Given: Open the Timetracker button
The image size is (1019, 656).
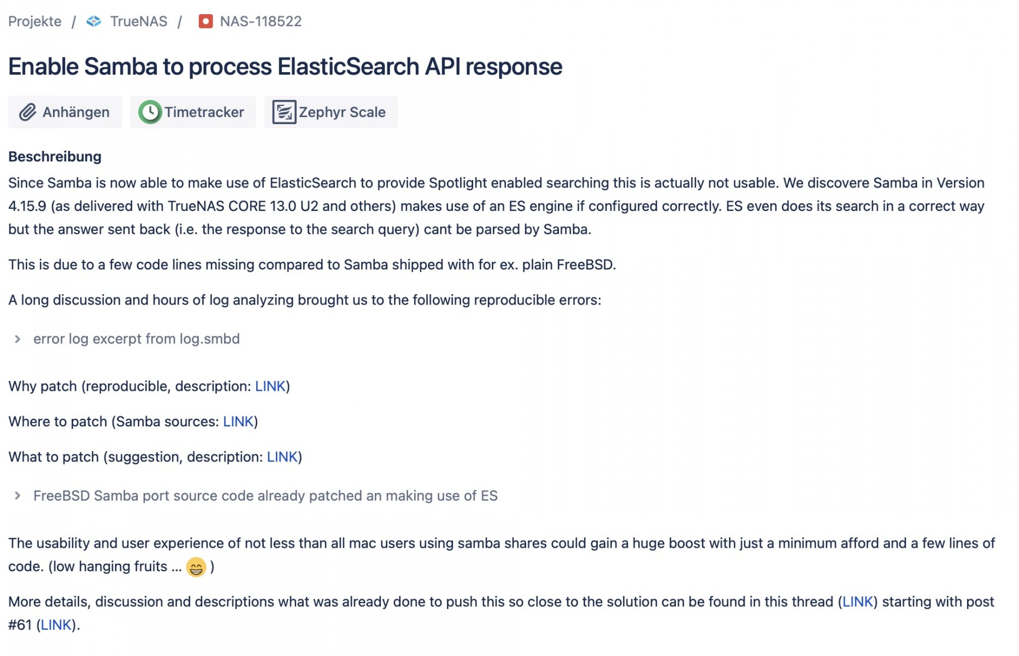Looking at the screenshot, I should (193, 112).
